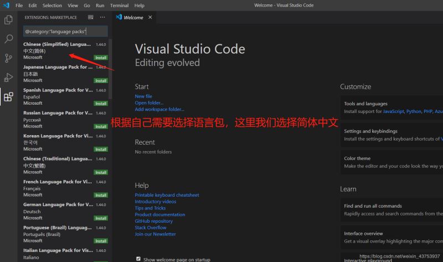Click Add workspace folder... link
Image resolution: width=443 pixels, height=262 pixels.
159,109
